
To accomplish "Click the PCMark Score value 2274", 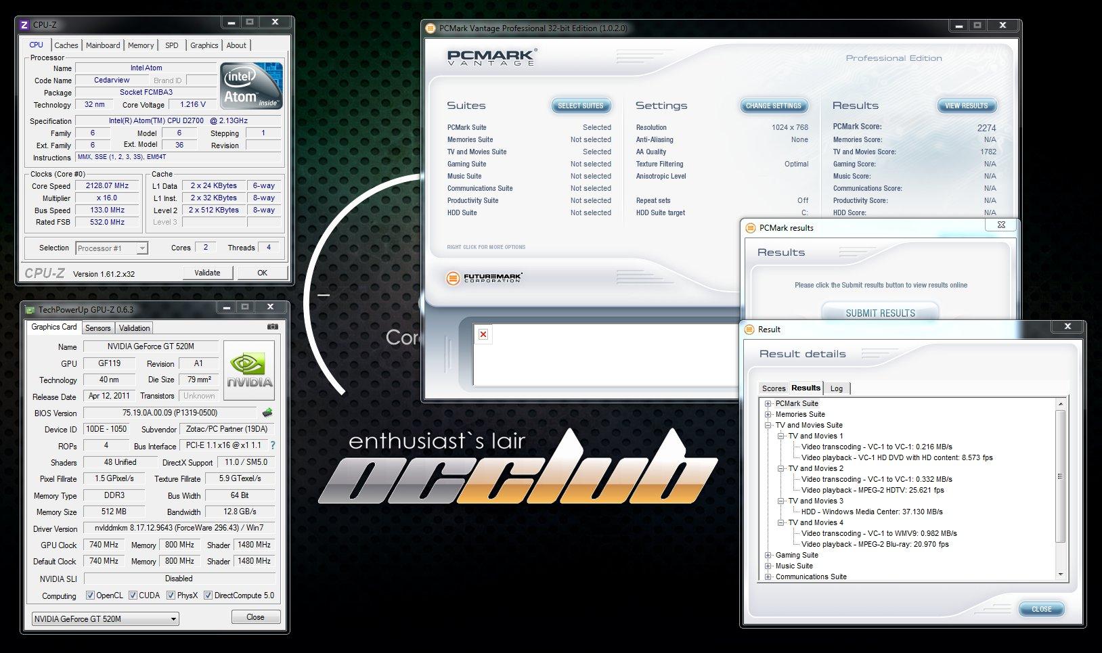I will [x=986, y=128].
